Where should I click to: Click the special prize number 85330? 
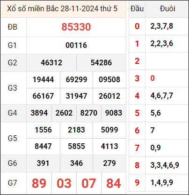click(x=76, y=27)
